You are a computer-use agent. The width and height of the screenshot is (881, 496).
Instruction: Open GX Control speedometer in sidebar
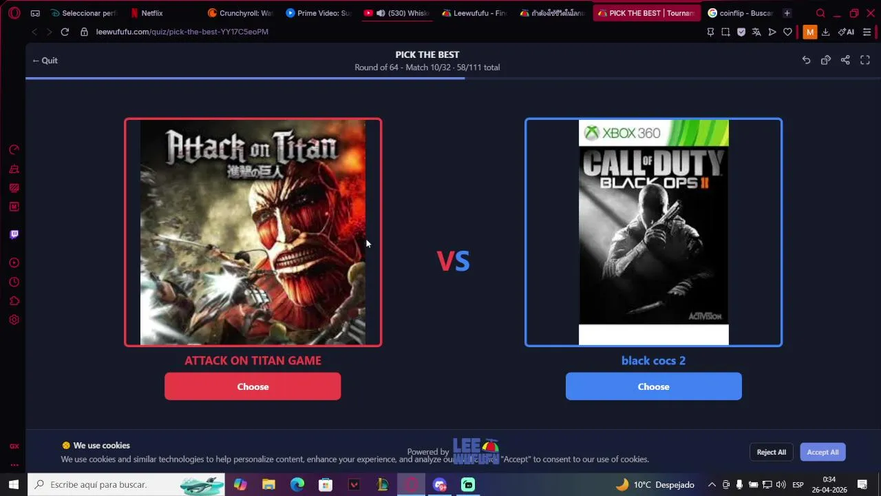coord(14,149)
